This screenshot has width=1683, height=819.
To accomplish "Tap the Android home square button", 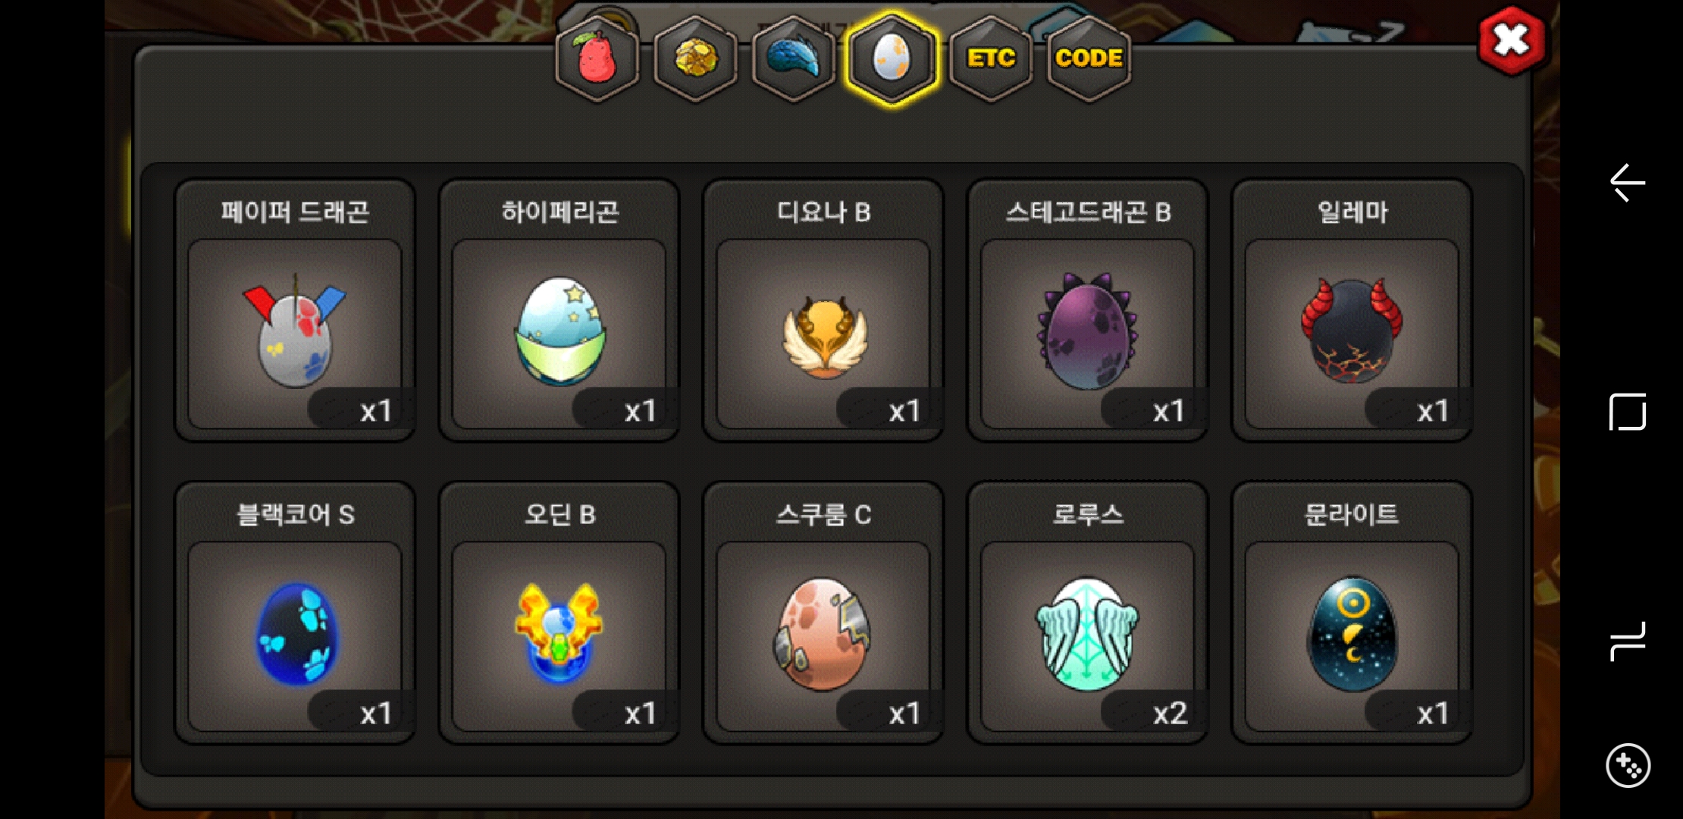I will point(1628,412).
